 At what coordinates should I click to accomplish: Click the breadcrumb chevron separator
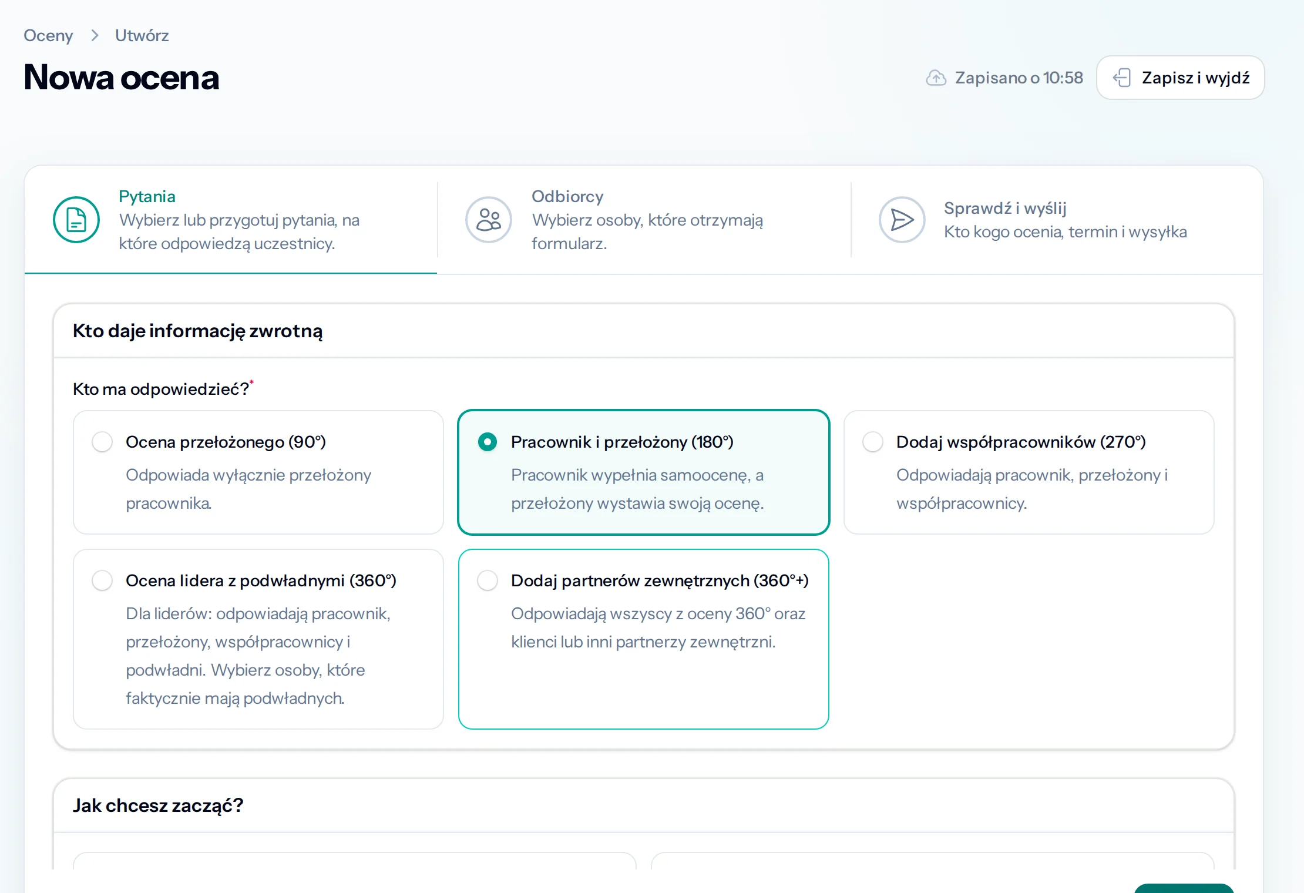(x=95, y=35)
